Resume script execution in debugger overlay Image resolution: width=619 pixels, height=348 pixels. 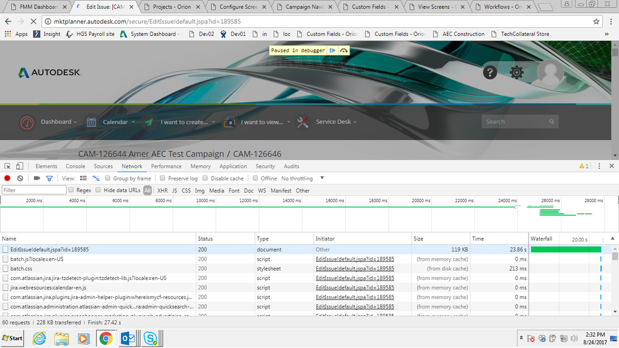click(332, 51)
